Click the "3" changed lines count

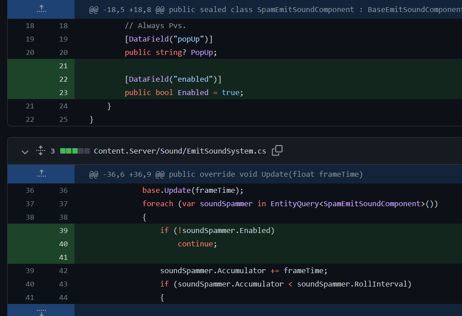click(53, 151)
